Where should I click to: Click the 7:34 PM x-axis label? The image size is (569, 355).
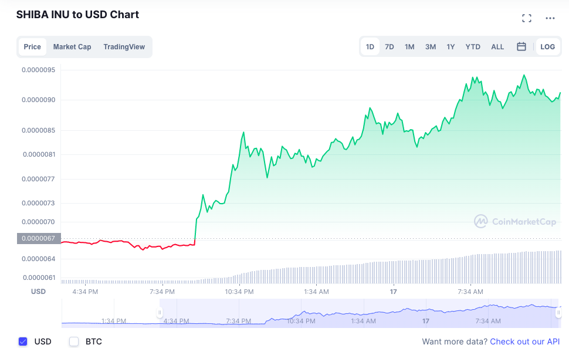(x=162, y=292)
